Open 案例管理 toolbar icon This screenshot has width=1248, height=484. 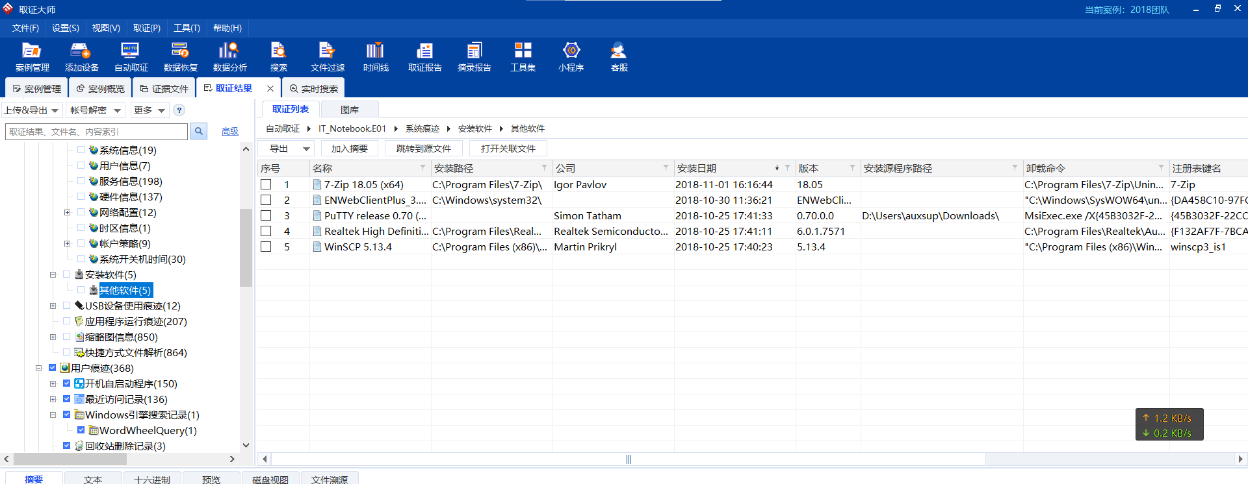[x=32, y=57]
